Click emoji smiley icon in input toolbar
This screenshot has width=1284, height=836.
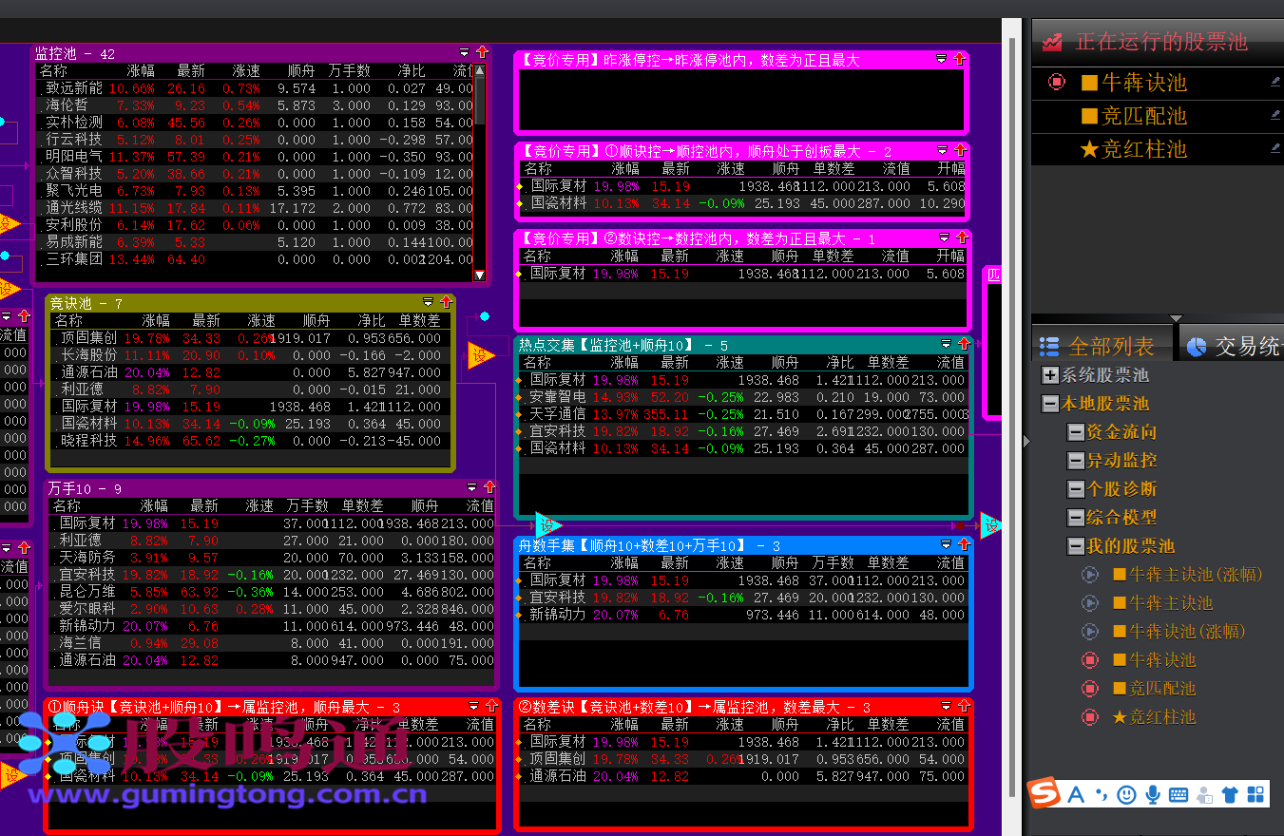pos(1126,794)
